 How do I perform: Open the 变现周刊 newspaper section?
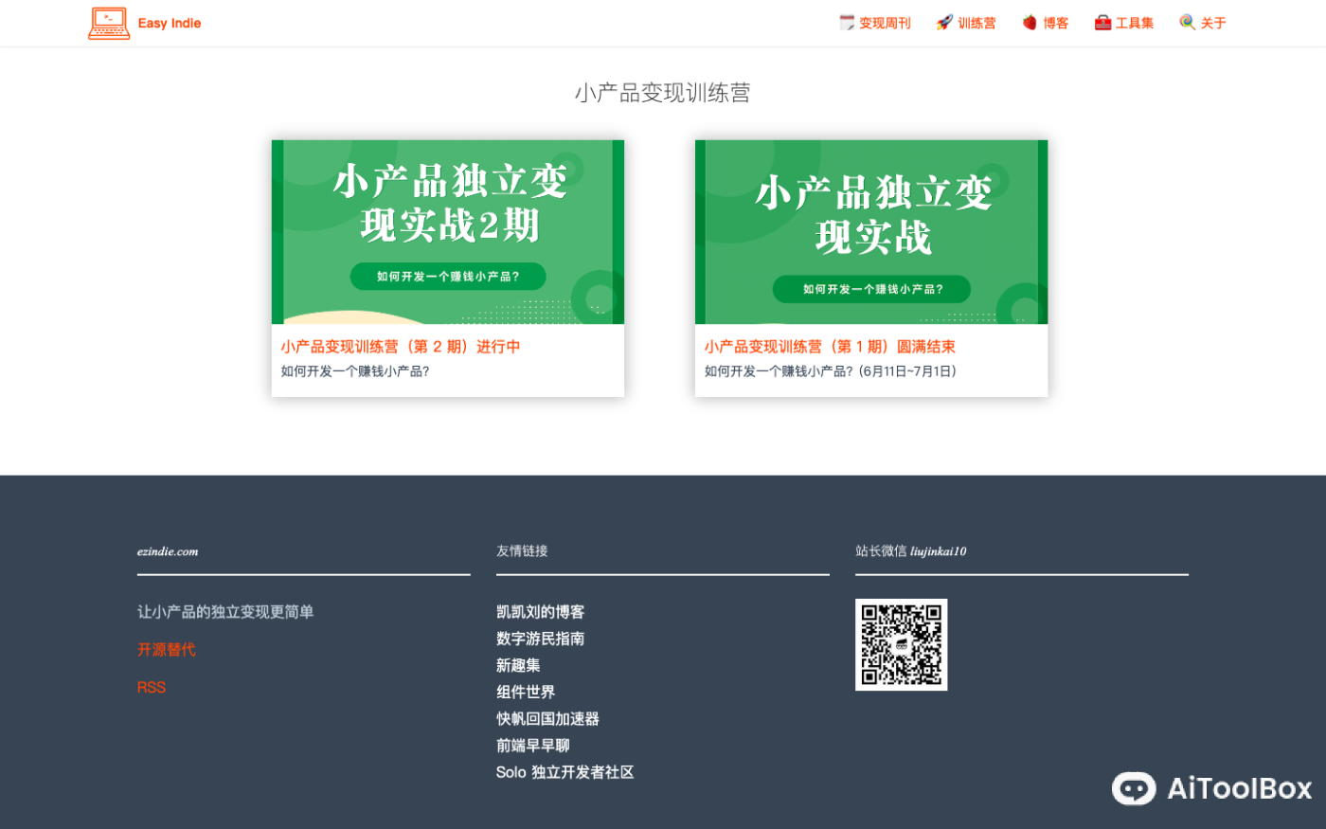point(874,22)
